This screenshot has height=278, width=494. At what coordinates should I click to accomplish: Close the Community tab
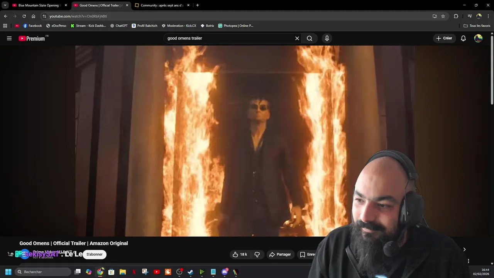click(x=188, y=5)
